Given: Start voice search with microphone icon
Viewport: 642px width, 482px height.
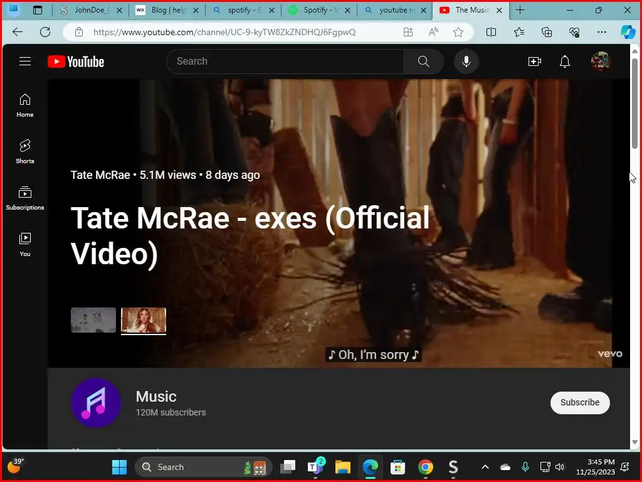Looking at the screenshot, I should point(466,62).
